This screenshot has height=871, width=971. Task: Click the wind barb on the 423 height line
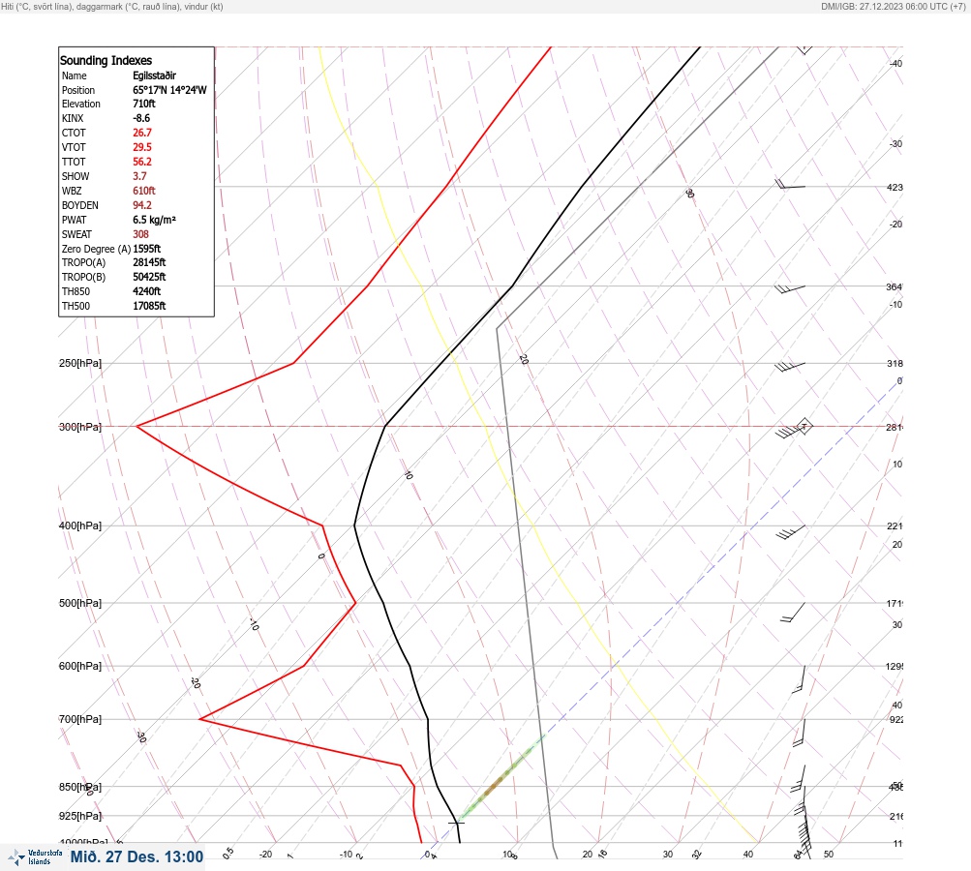point(790,185)
